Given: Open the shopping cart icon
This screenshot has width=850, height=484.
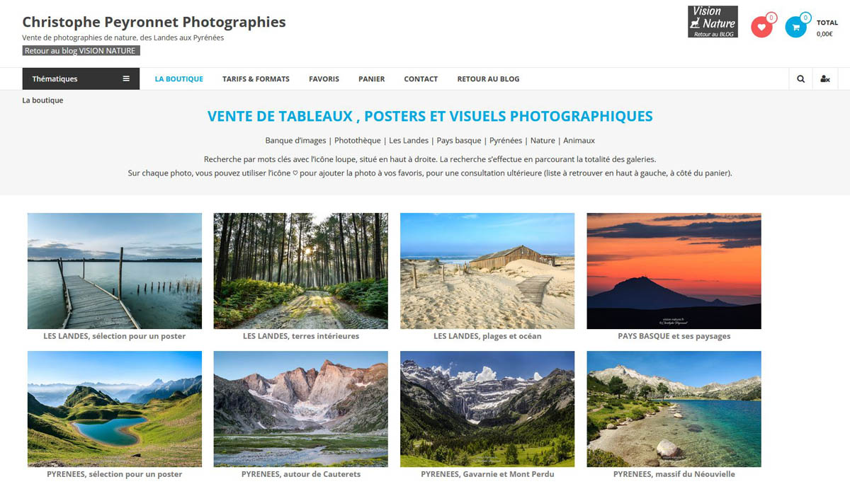Looking at the screenshot, I should point(795,27).
